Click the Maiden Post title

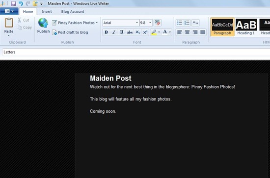point(110,78)
